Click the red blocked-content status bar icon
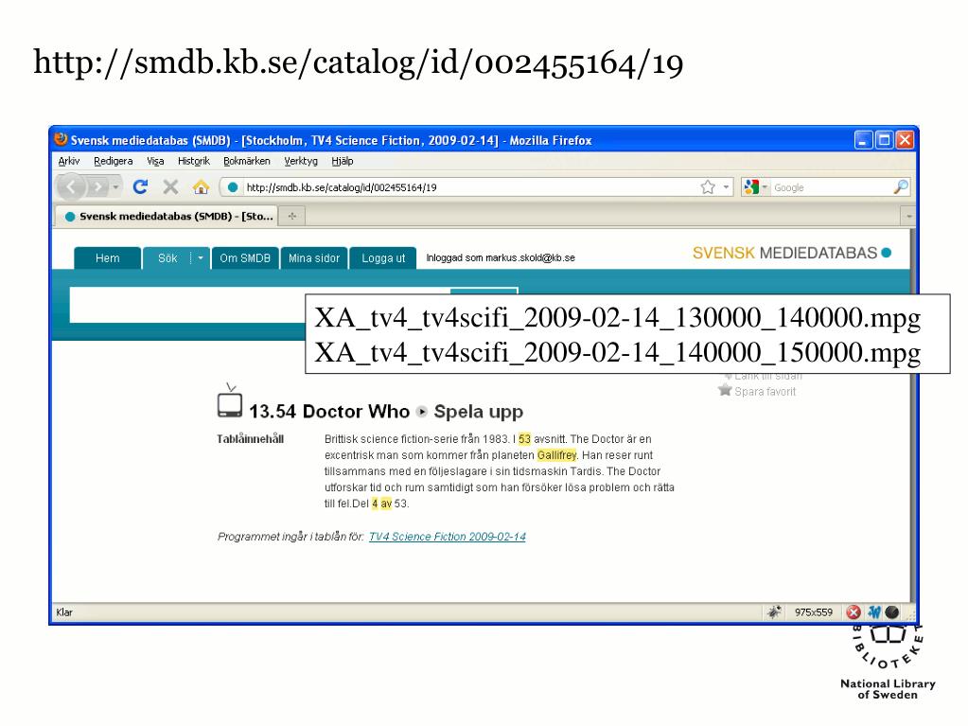 coord(854,611)
